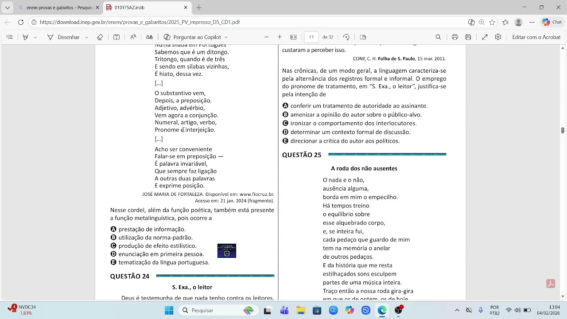
Task: Open the Desenhar tool dropdown arrow
Action: pyautogui.click(x=86, y=37)
